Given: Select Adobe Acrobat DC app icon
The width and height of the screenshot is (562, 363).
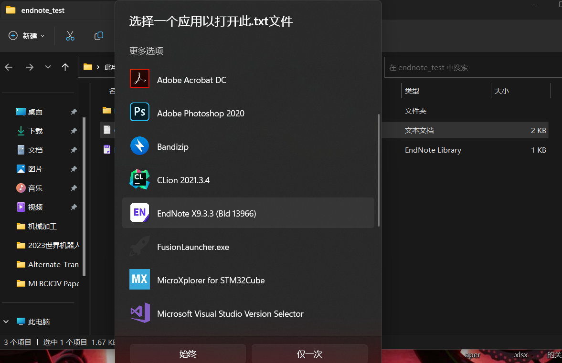Looking at the screenshot, I should tap(139, 78).
